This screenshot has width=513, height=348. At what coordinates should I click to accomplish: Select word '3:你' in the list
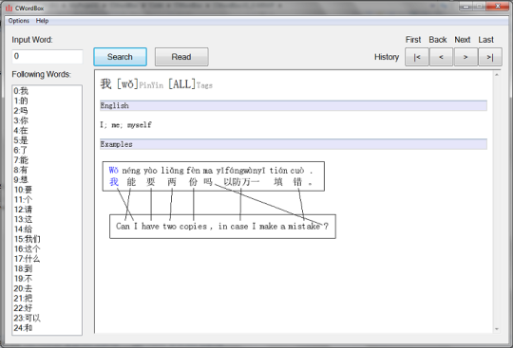point(21,120)
